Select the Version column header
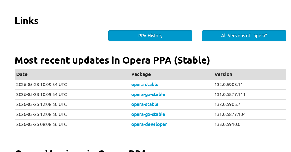Viewport: 291px width, 152px height. (x=223, y=74)
